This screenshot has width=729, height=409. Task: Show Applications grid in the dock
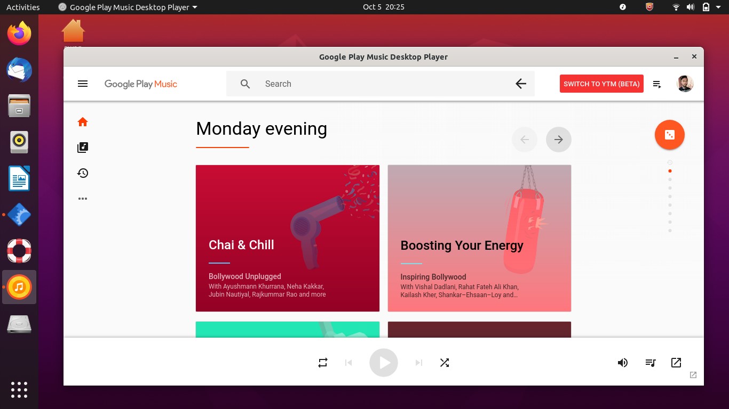click(x=19, y=390)
